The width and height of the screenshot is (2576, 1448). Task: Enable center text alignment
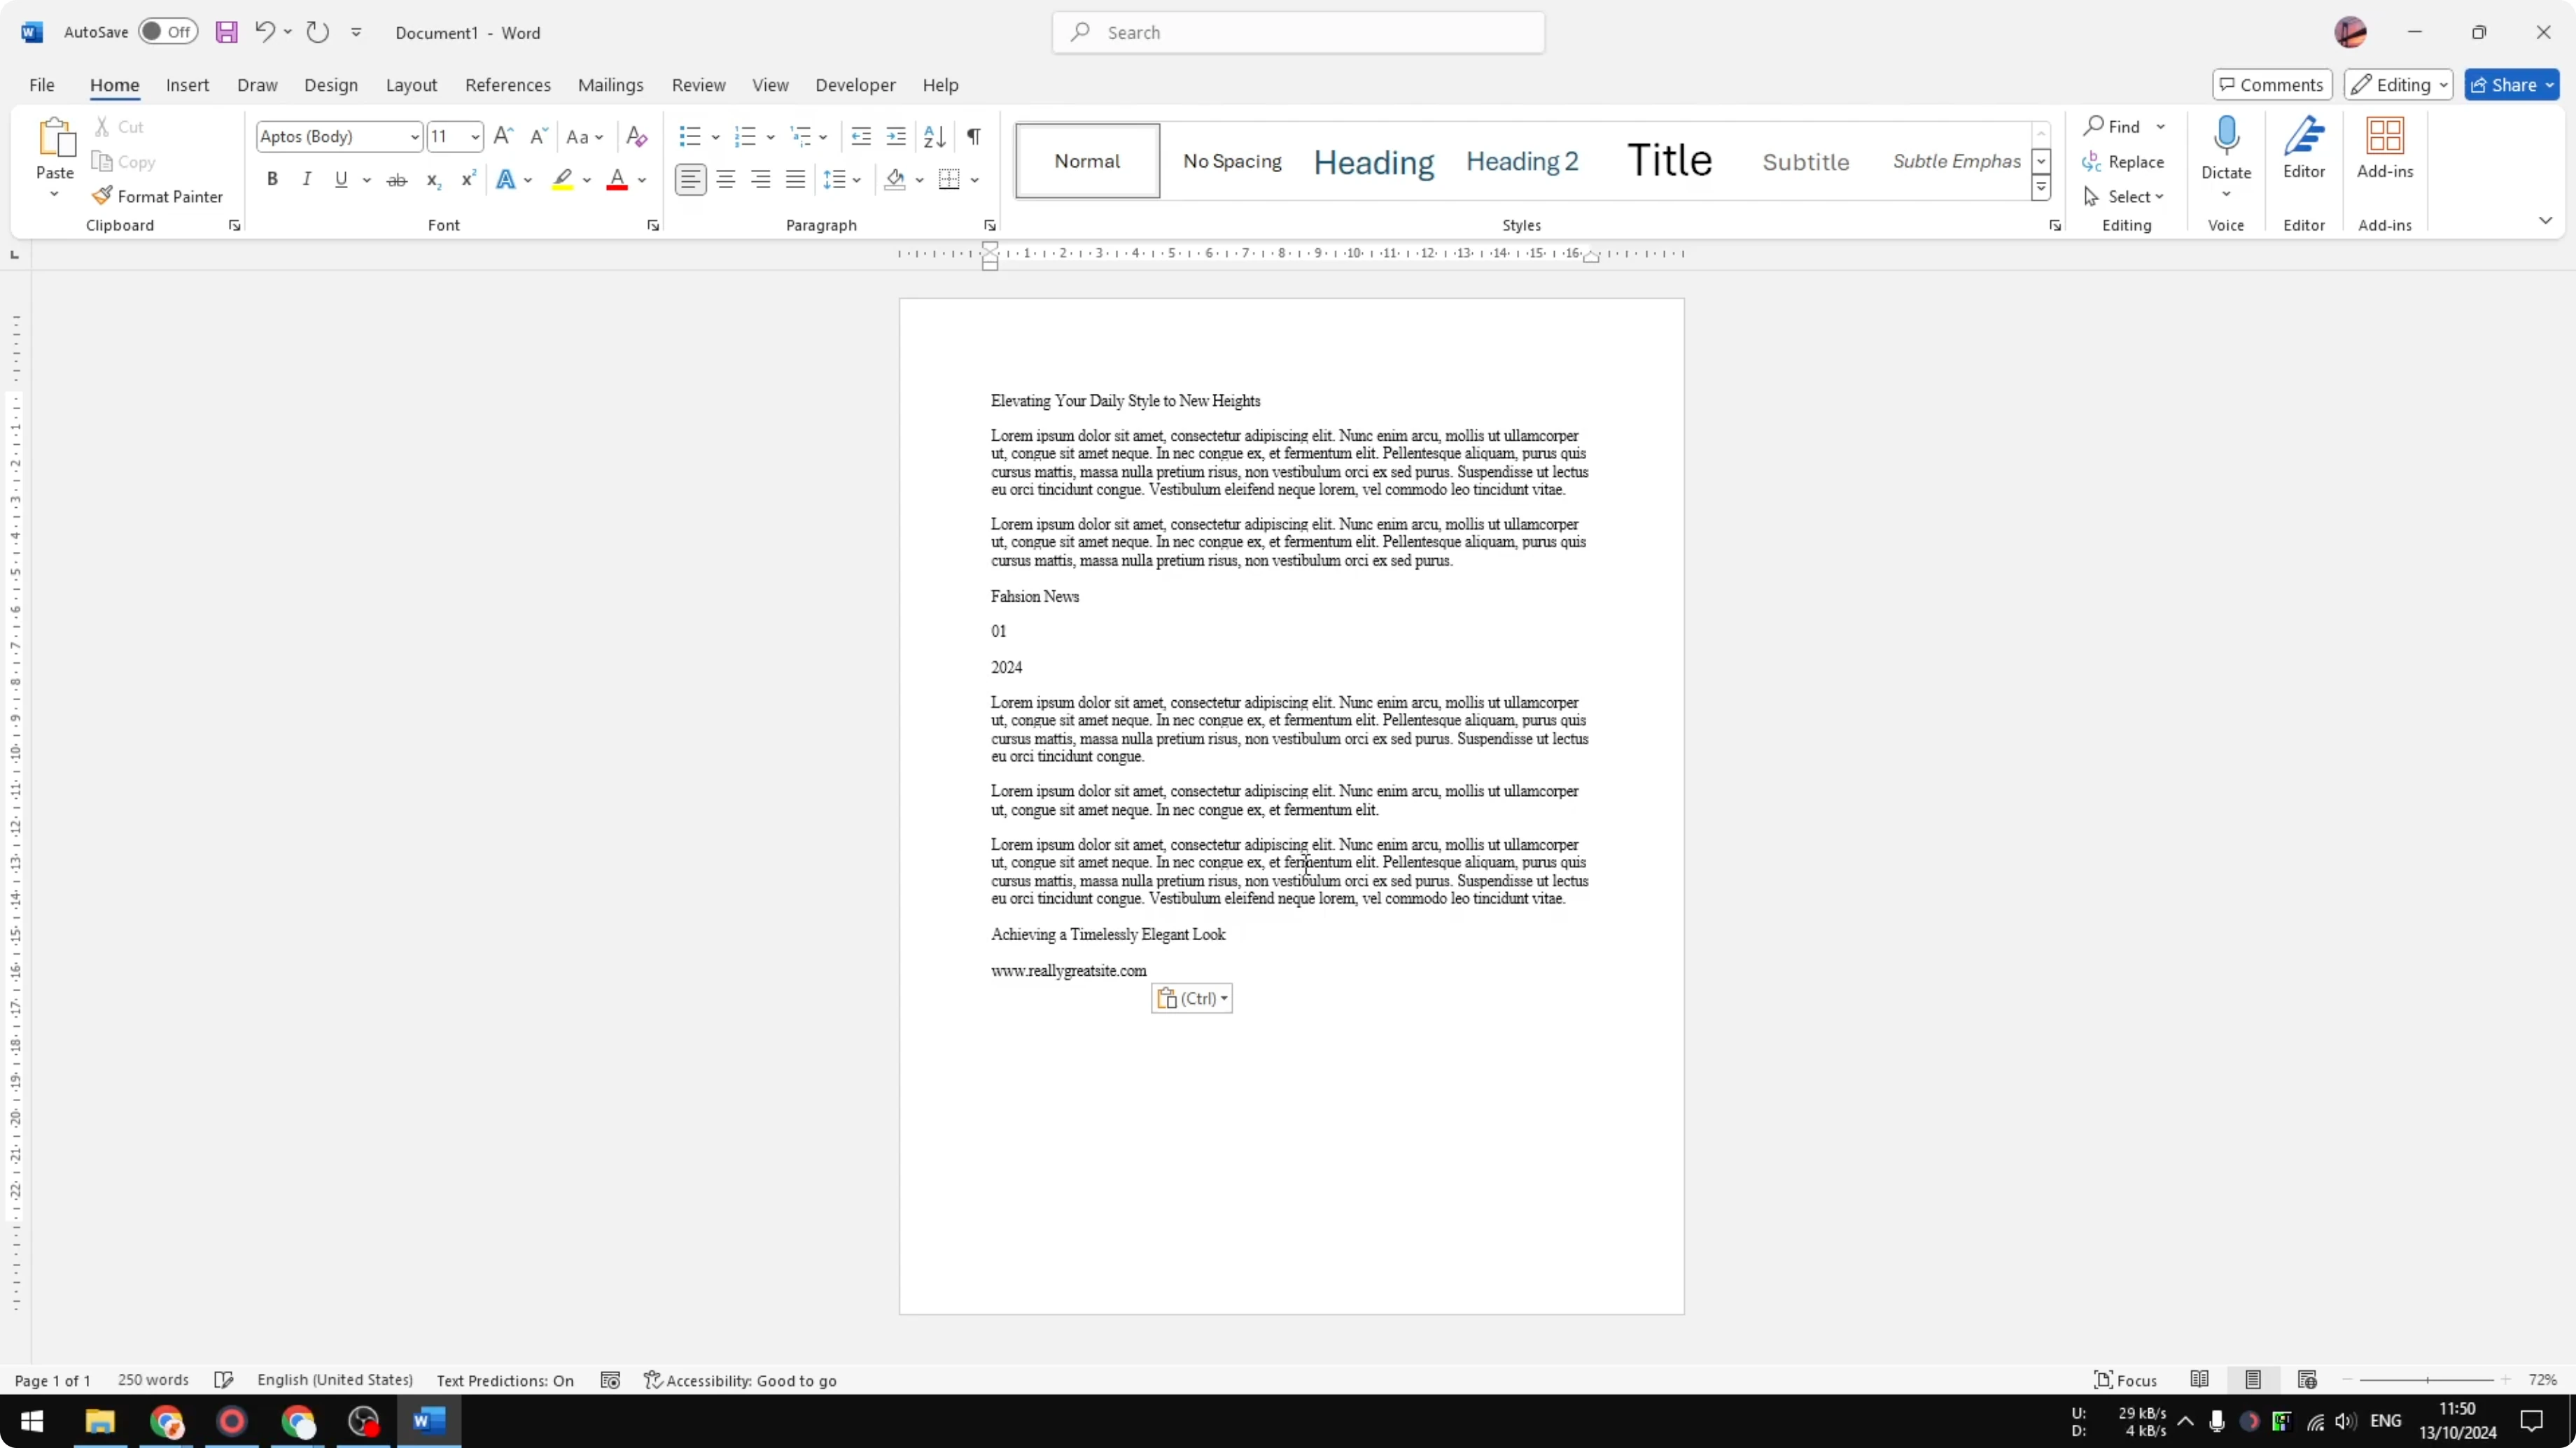click(x=725, y=179)
